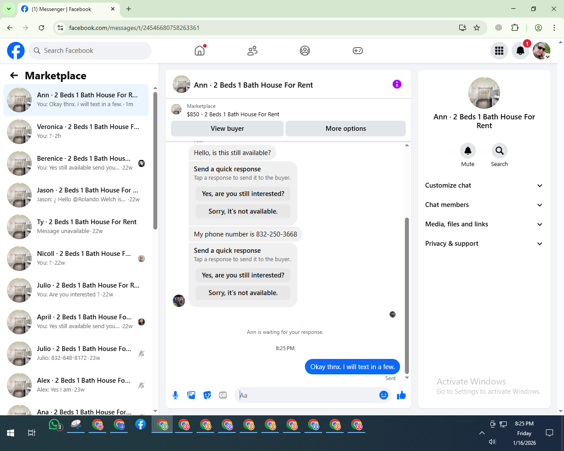
Task: Open the account profile picture menu
Action: click(542, 51)
